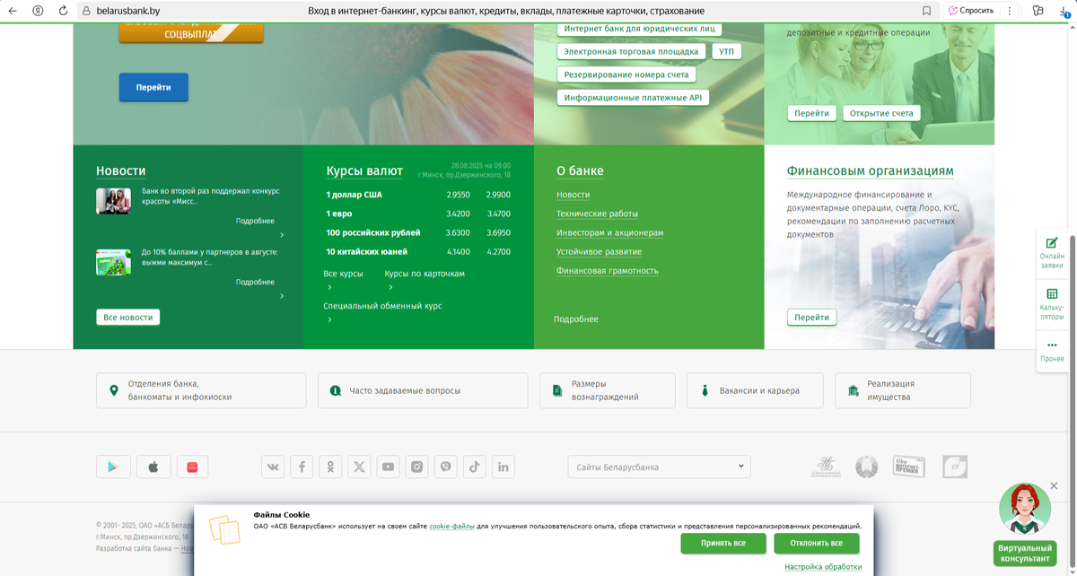Click the УТП button
This screenshot has height=576, width=1077.
[x=727, y=51]
